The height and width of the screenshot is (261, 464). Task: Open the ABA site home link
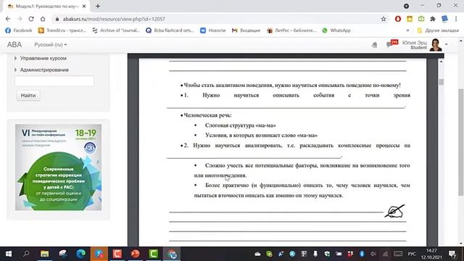pos(14,45)
